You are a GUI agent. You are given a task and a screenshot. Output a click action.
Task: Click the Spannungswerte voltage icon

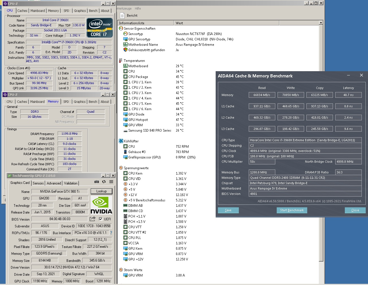coord(121,168)
